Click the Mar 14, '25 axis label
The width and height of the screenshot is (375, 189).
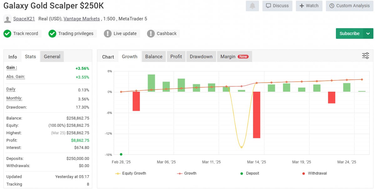(x=256, y=162)
